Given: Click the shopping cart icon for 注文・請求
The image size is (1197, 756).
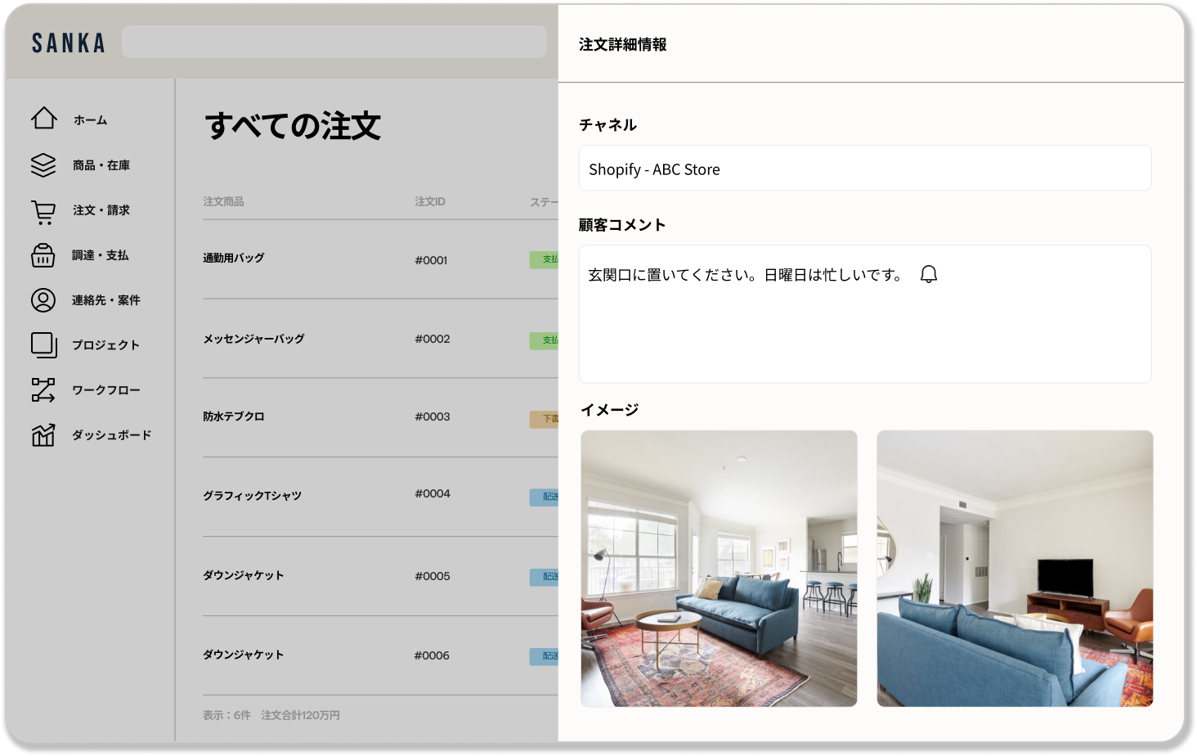Looking at the screenshot, I should click(43, 212).
